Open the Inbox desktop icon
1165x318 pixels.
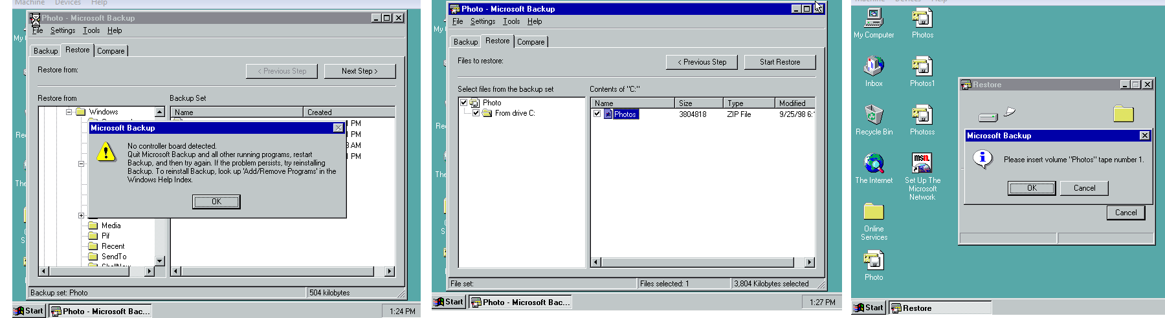point(874,66)
